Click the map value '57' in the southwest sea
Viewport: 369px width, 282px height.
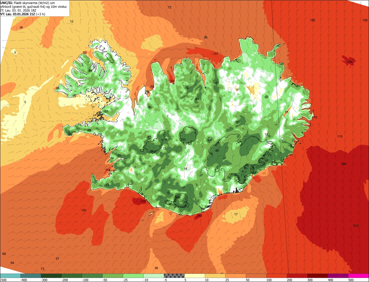click(57, 259)
